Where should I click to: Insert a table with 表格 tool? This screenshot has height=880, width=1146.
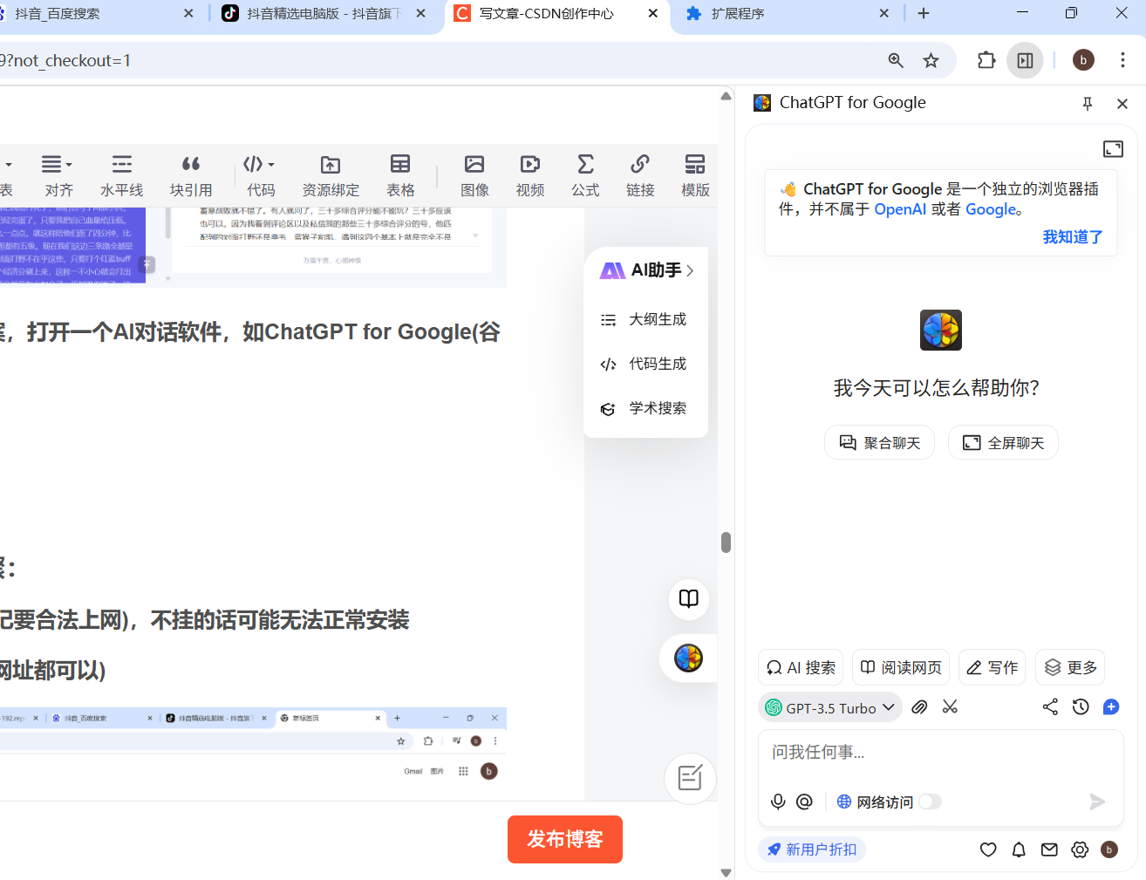click(x=400, y=175)
